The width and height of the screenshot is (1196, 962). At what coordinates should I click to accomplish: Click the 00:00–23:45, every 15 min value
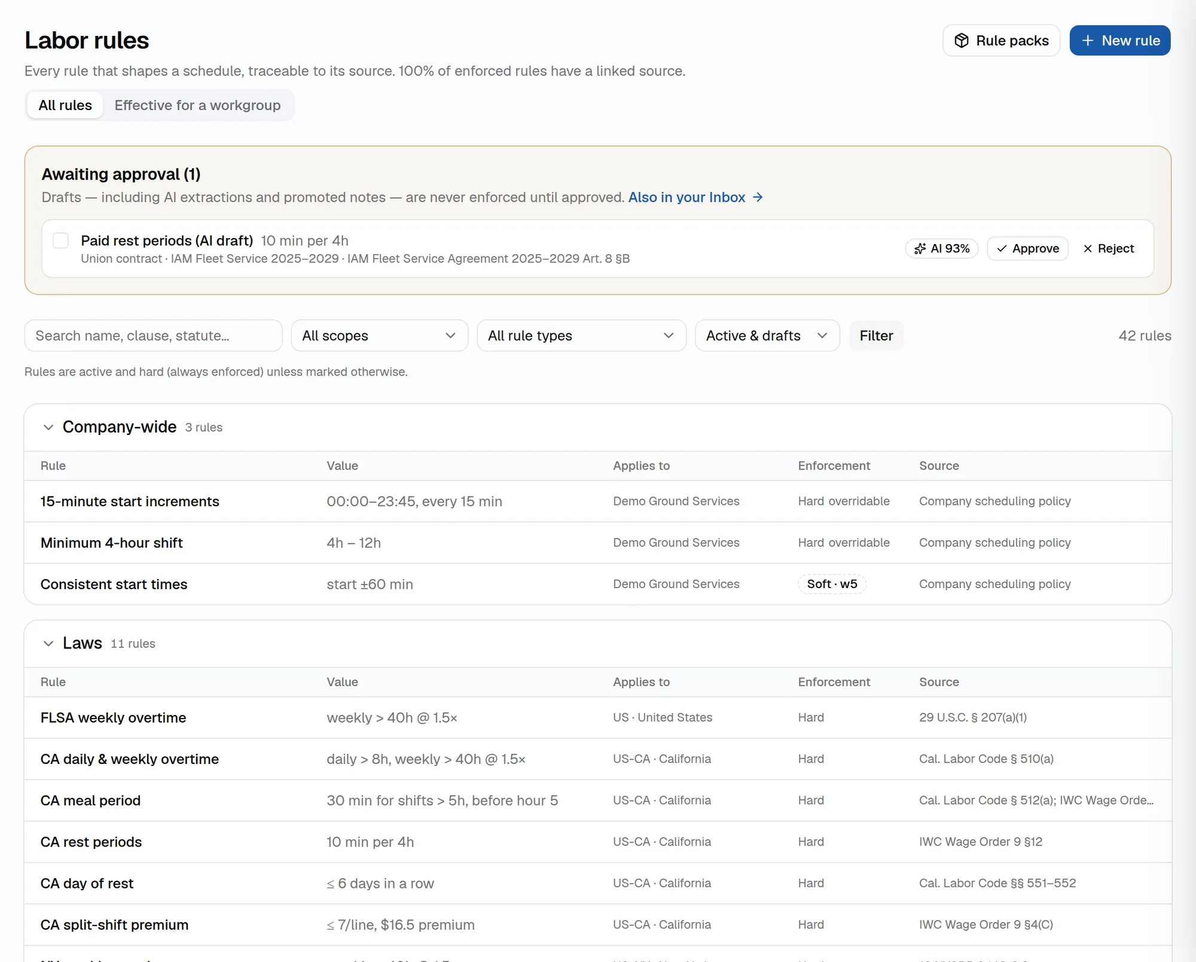click(x=414, y=501)
